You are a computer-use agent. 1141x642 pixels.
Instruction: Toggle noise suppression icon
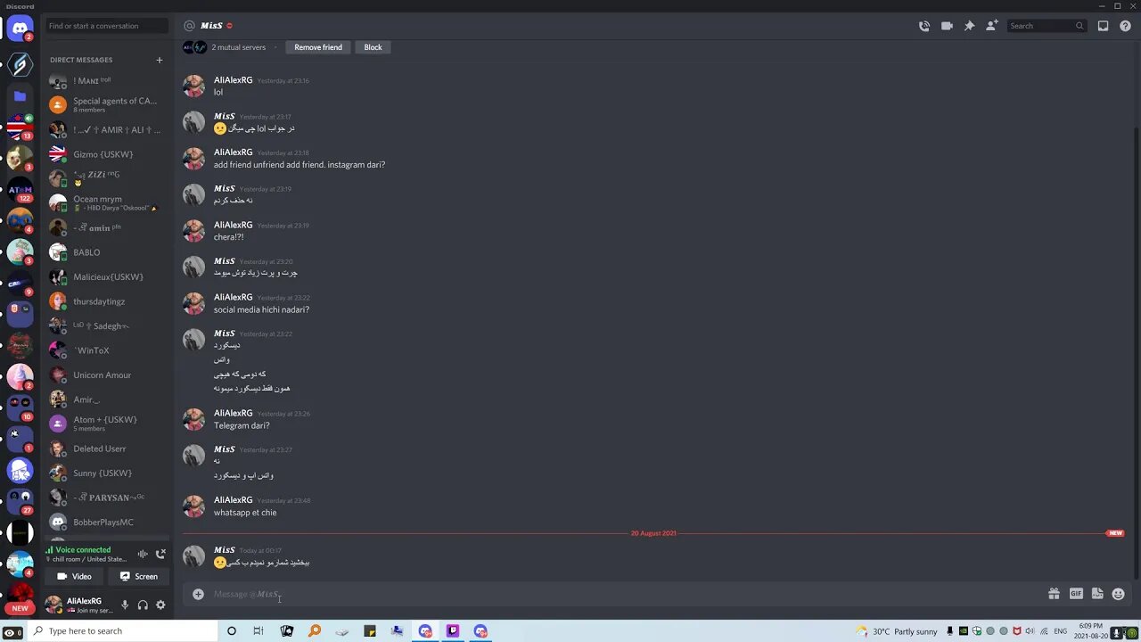click(x=142, y=554)
